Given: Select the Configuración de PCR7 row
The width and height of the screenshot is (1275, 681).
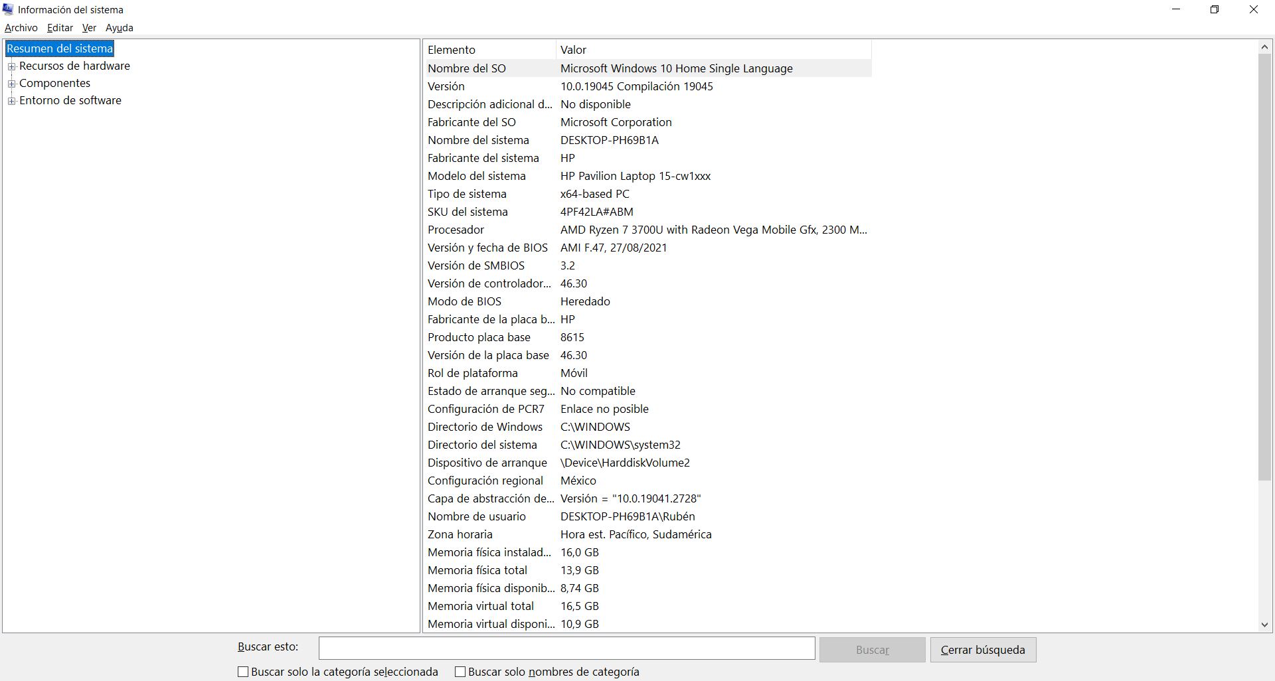Looking at the screenshot, I should [648, 409].
